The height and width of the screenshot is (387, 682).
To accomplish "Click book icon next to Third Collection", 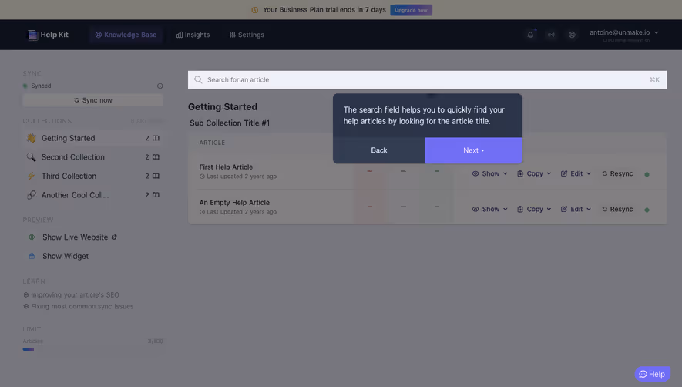I will (156, 176).
